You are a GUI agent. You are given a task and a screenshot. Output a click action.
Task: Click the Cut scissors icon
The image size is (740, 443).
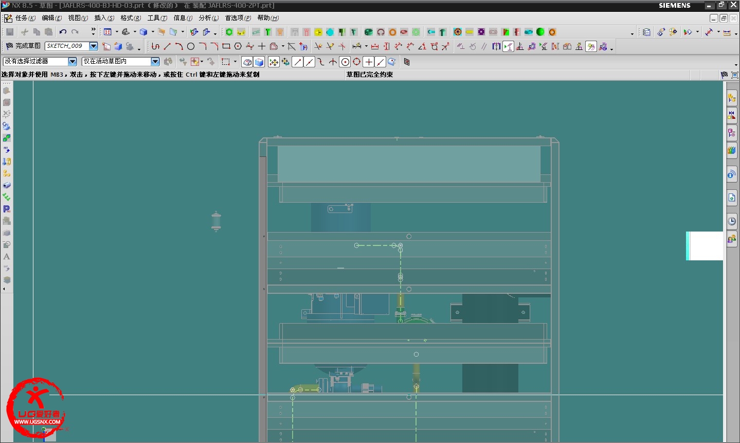tap(25, 32)
